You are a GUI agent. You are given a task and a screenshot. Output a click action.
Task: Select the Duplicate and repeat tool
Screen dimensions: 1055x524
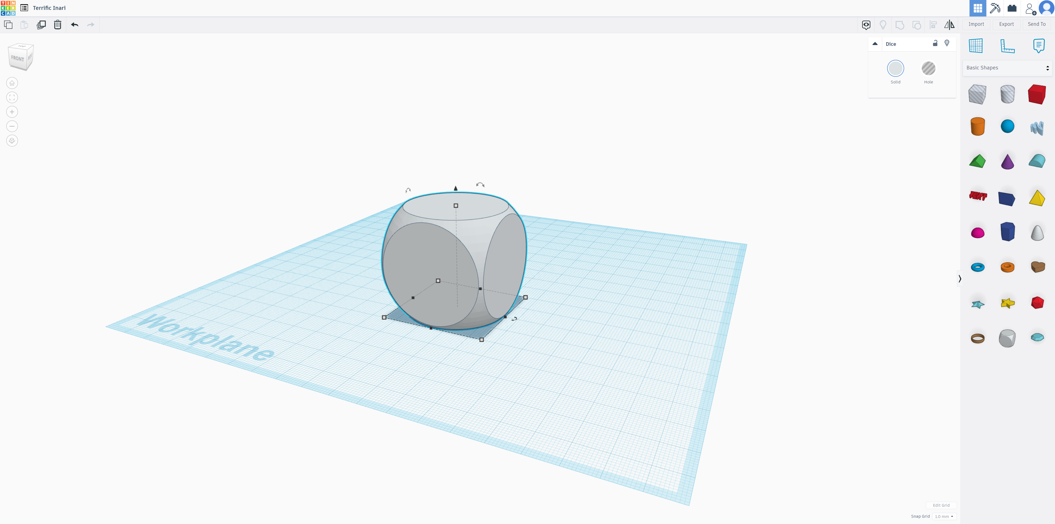point(41,24)
